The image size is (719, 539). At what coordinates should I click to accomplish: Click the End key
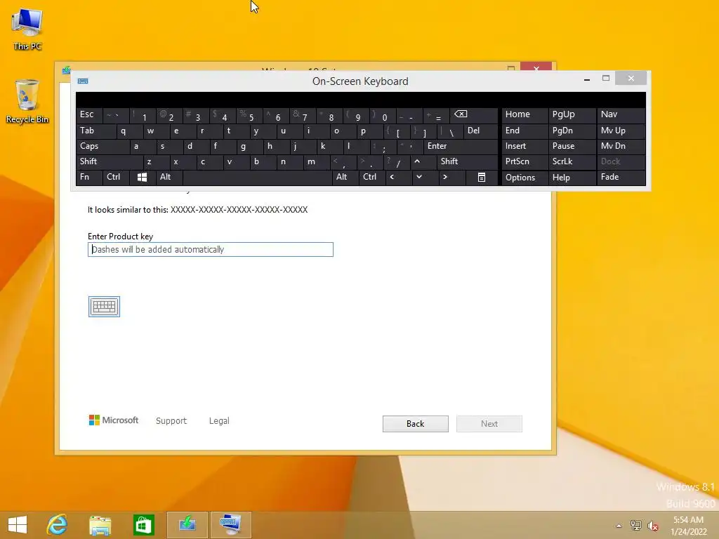[x=525, y=131]
